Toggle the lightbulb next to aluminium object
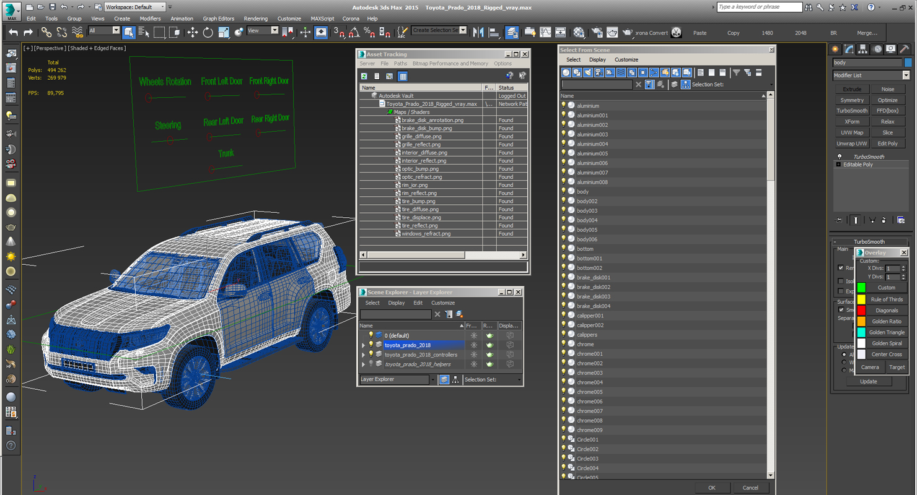917x495 pixels. click(564, 105)
